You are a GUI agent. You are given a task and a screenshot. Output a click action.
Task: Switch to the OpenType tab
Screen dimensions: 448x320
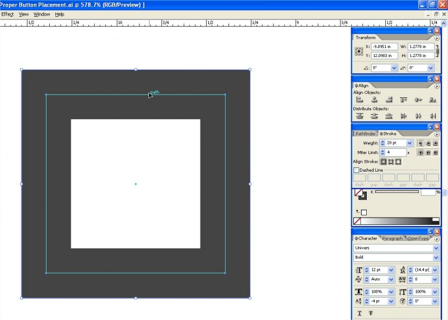(418, 238)
